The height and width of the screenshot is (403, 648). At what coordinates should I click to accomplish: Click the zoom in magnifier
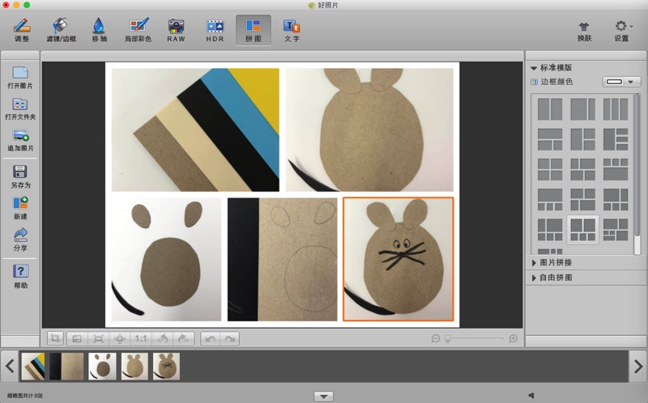coord(513,338)
